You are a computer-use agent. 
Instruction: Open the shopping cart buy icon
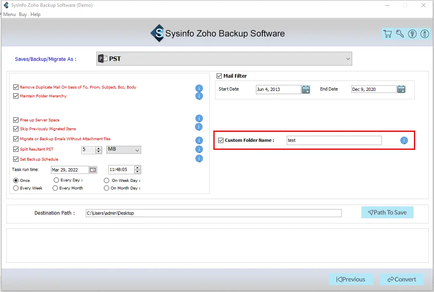click(x=387, y=34)
